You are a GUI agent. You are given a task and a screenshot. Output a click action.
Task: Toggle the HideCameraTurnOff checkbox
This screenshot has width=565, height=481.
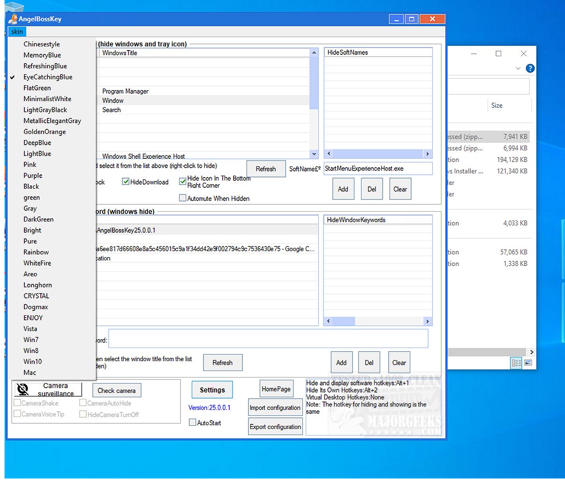[83, 414]
